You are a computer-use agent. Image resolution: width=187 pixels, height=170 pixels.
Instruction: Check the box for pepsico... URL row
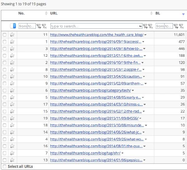pyautogui.click(x=5, y=160)
